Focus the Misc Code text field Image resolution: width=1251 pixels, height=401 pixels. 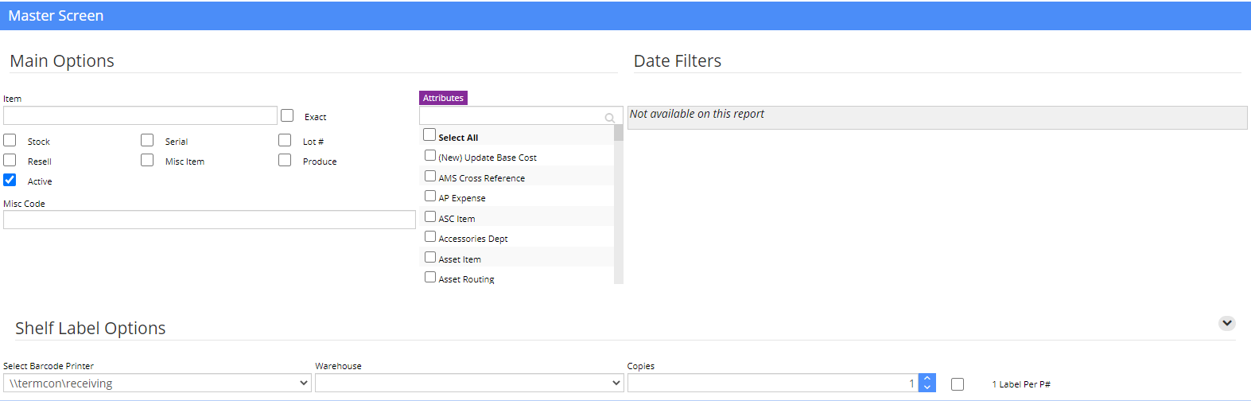point(209,220)
